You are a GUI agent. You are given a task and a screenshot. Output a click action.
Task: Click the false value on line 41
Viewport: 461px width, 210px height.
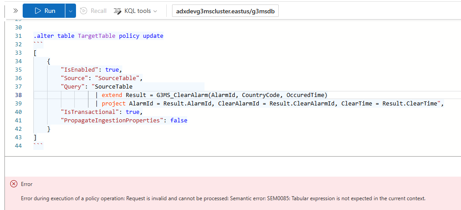click(179, 120)
